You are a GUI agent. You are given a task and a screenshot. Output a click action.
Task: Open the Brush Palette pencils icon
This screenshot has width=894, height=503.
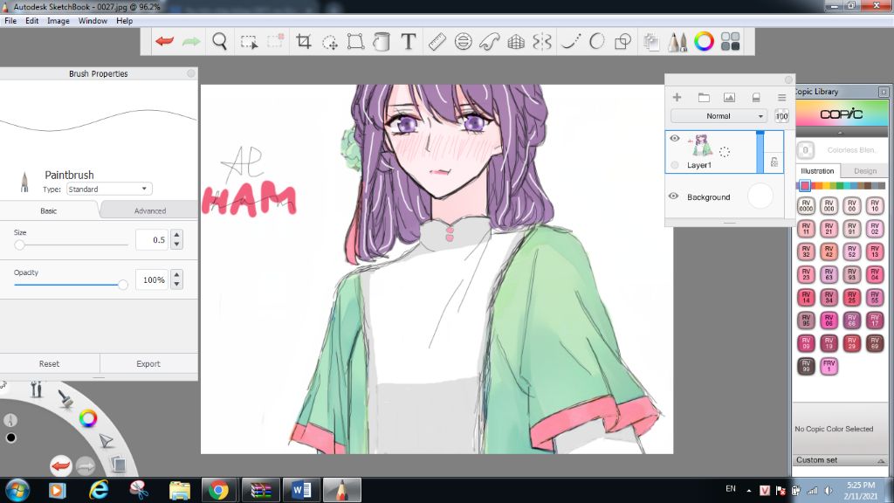[677, 41]
